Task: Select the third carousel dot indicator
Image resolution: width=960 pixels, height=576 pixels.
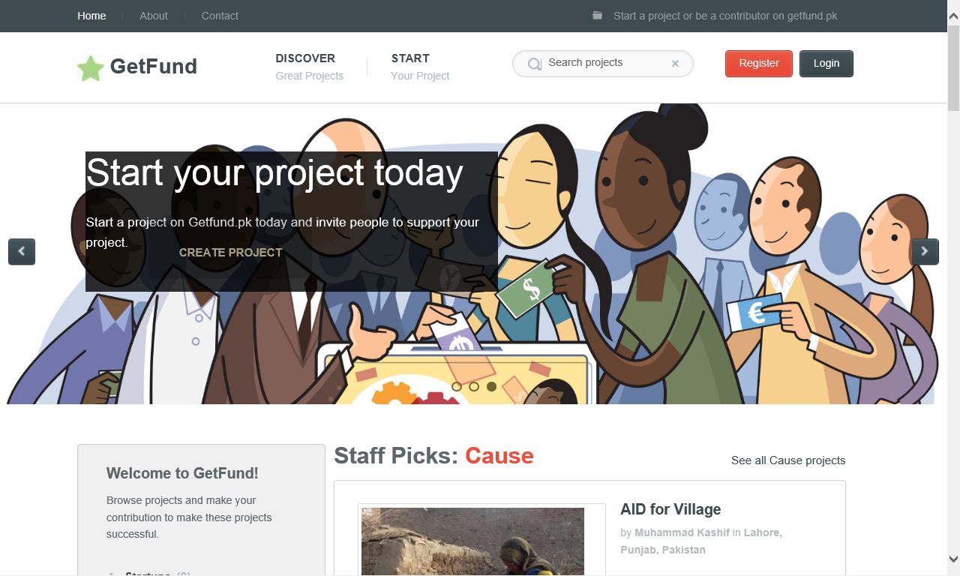Action: [491, 387]
